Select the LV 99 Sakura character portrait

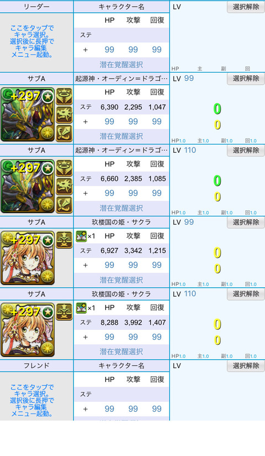click(x=28, y=258)
